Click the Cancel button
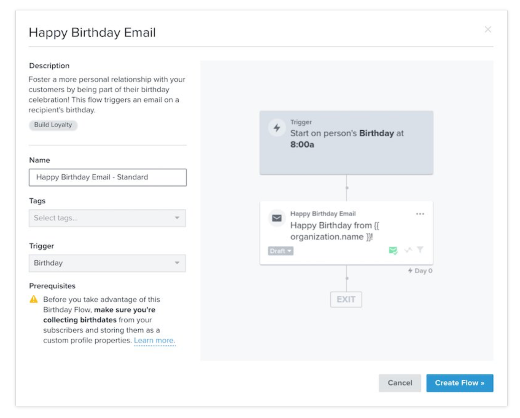 tap(400, 383)
